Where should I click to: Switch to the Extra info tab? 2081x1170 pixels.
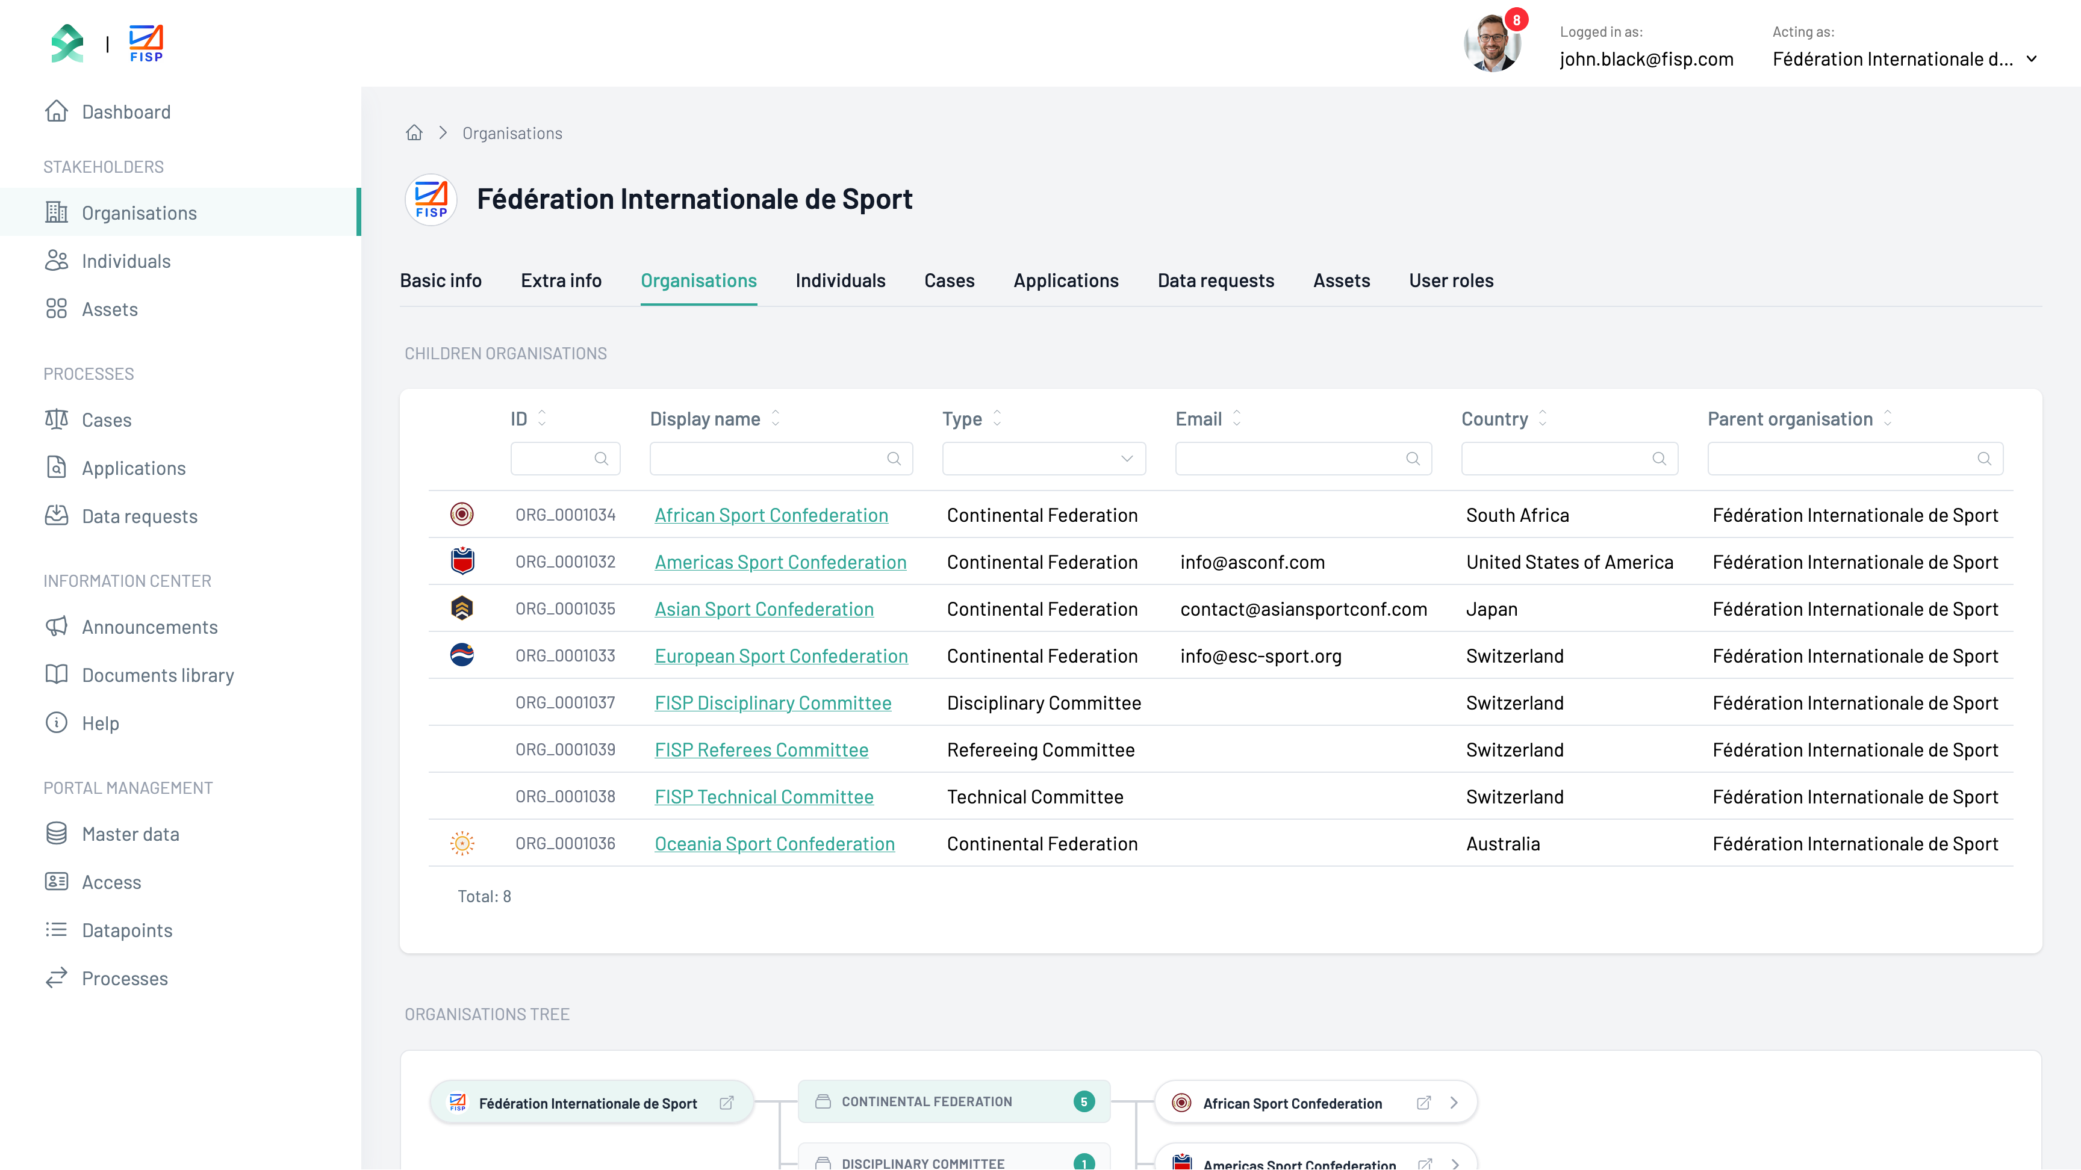pos(561,280)
